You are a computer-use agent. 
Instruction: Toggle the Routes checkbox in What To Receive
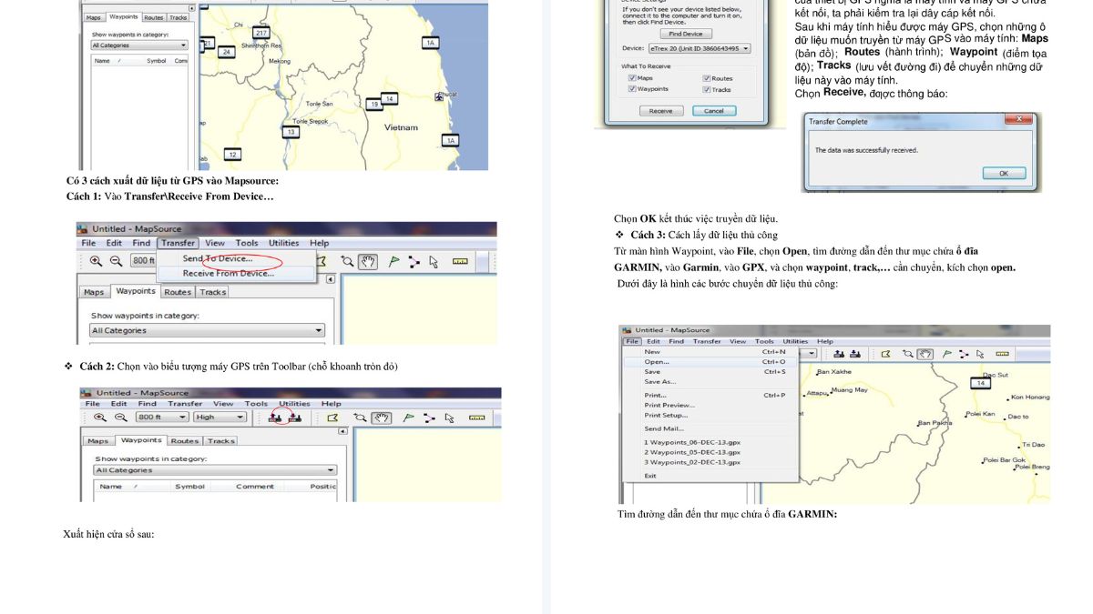tap(707, 78)
